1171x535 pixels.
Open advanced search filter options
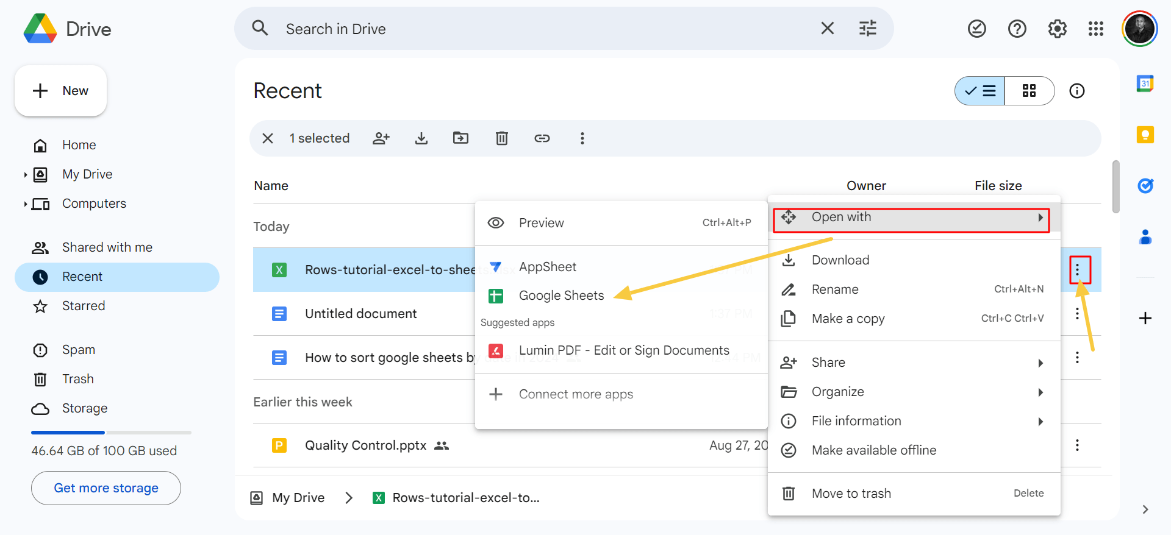point(867,28)
